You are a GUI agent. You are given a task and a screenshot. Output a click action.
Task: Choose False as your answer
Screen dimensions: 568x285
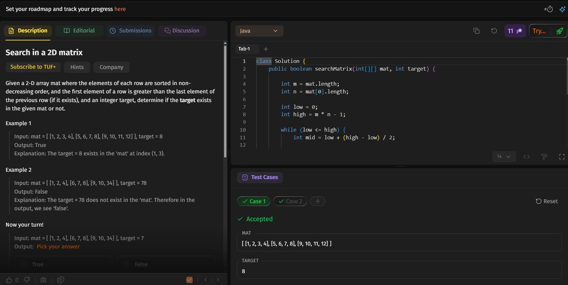pos(166,265)
